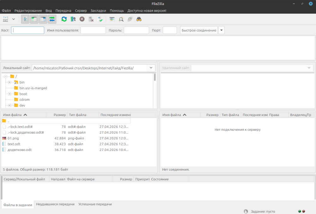Sort remote list by Имя файла

[180, 115]
